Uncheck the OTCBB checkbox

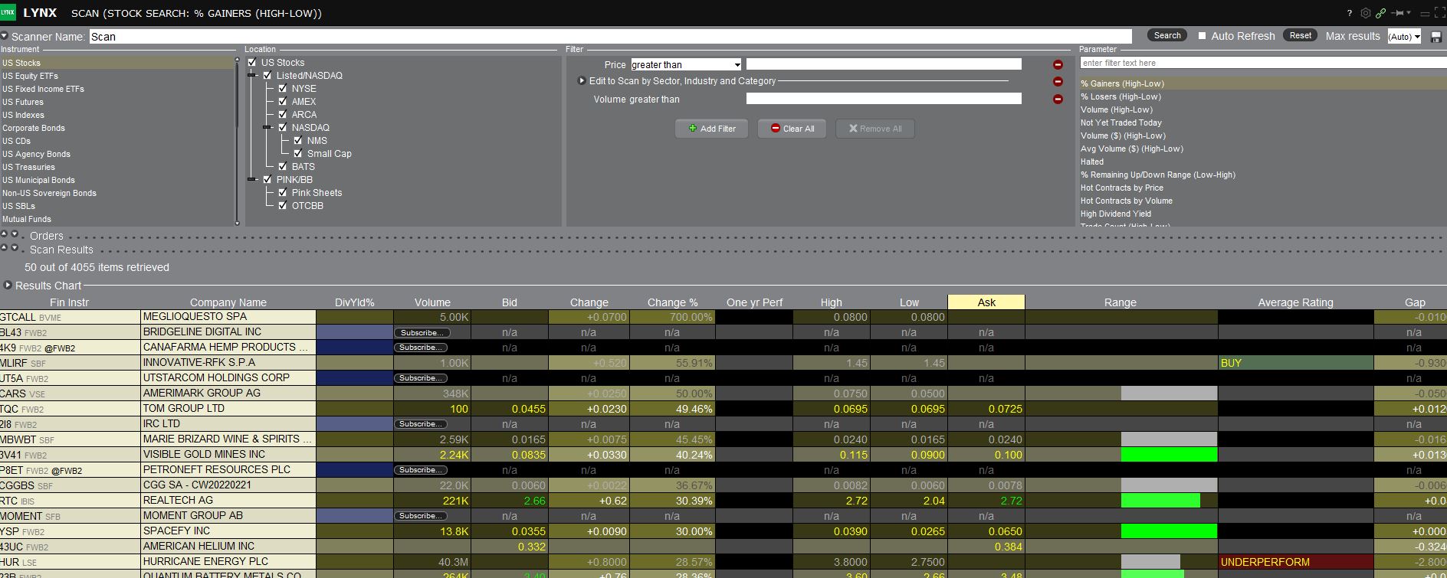(x=283, y=206)
